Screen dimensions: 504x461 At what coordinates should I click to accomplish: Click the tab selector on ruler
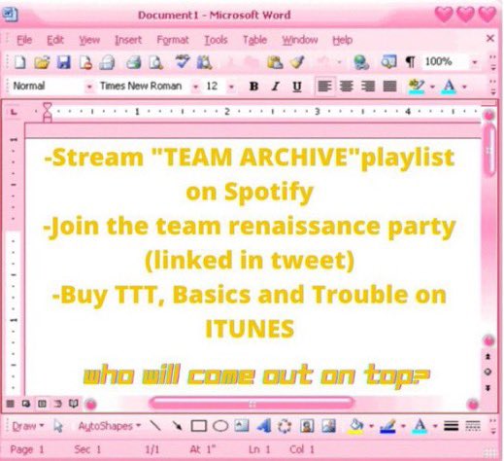pos(13,112)
